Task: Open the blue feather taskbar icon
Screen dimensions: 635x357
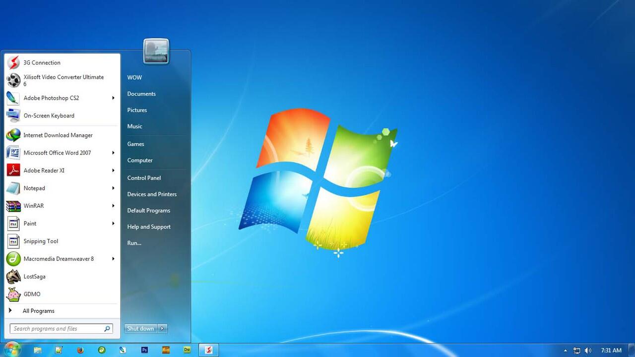Action: 123,350
